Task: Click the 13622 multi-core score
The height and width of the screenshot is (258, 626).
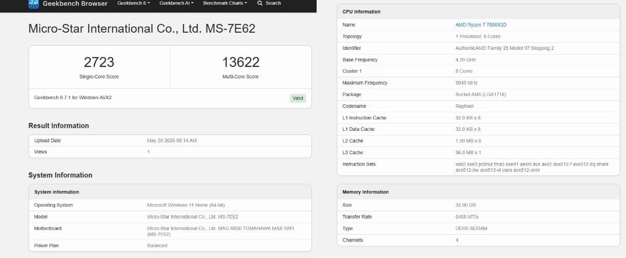Action: pos(241,62)
